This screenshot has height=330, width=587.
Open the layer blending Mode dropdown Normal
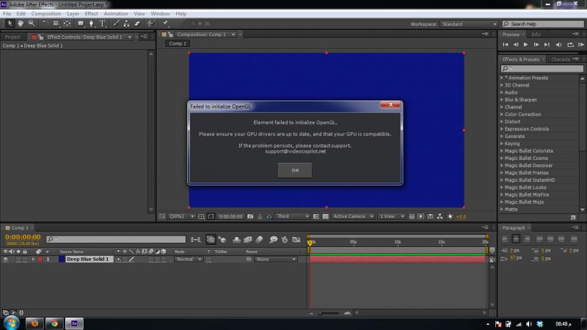click(189, 260)
